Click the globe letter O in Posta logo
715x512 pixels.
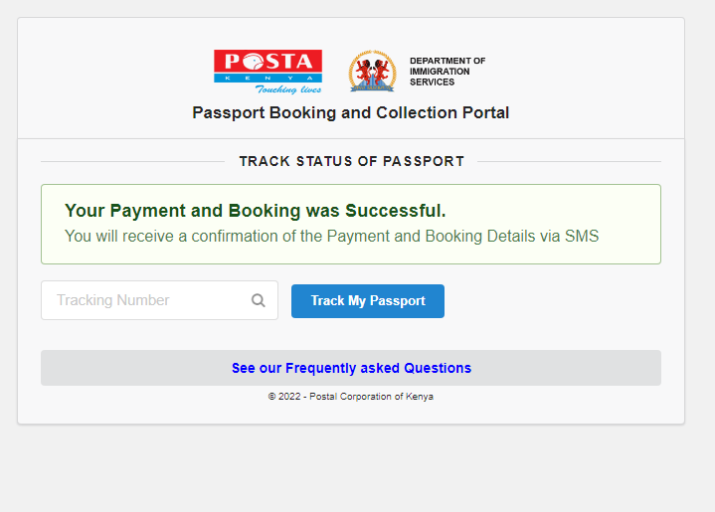248,62
